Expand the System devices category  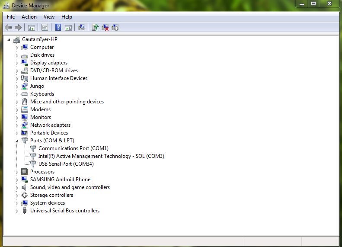pos(17,203)
